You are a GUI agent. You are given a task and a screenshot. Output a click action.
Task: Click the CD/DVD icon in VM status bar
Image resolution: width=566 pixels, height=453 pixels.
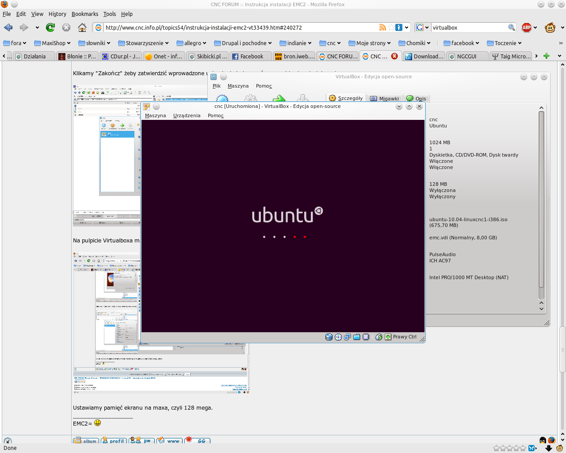click(x=338, y=337)
